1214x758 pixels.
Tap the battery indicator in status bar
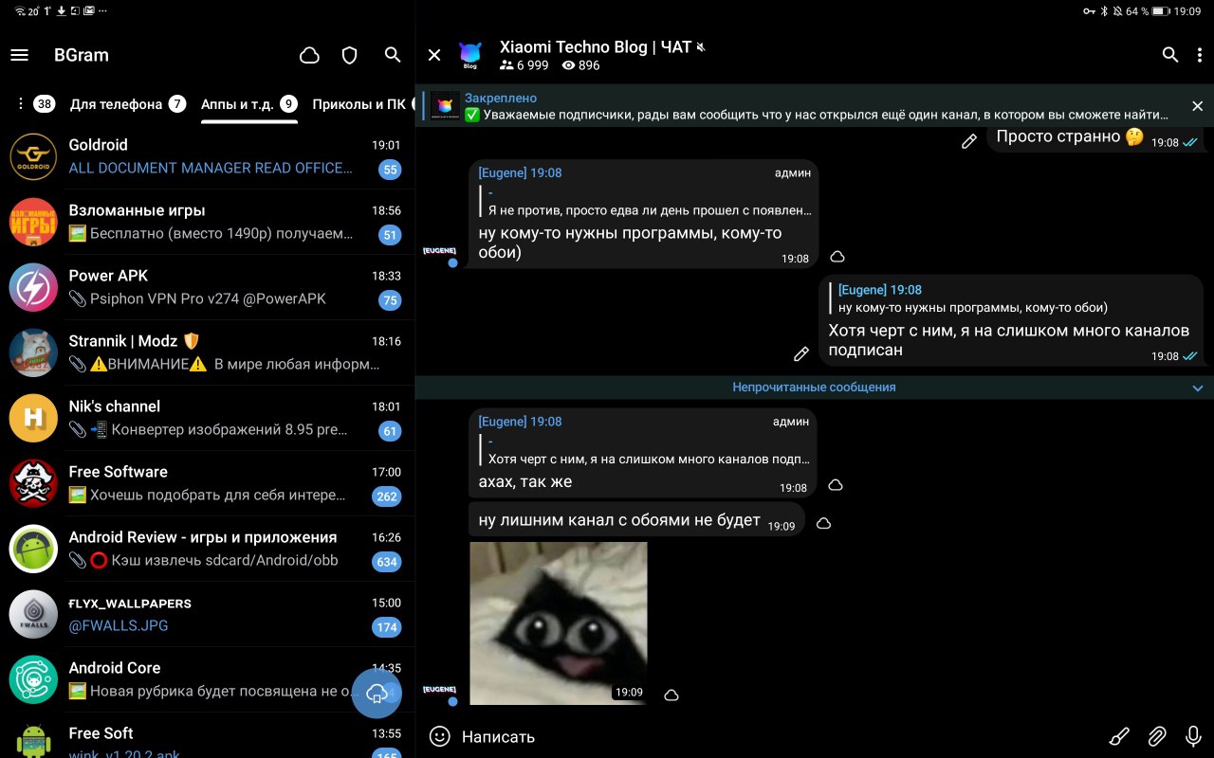pos(1163,11)
